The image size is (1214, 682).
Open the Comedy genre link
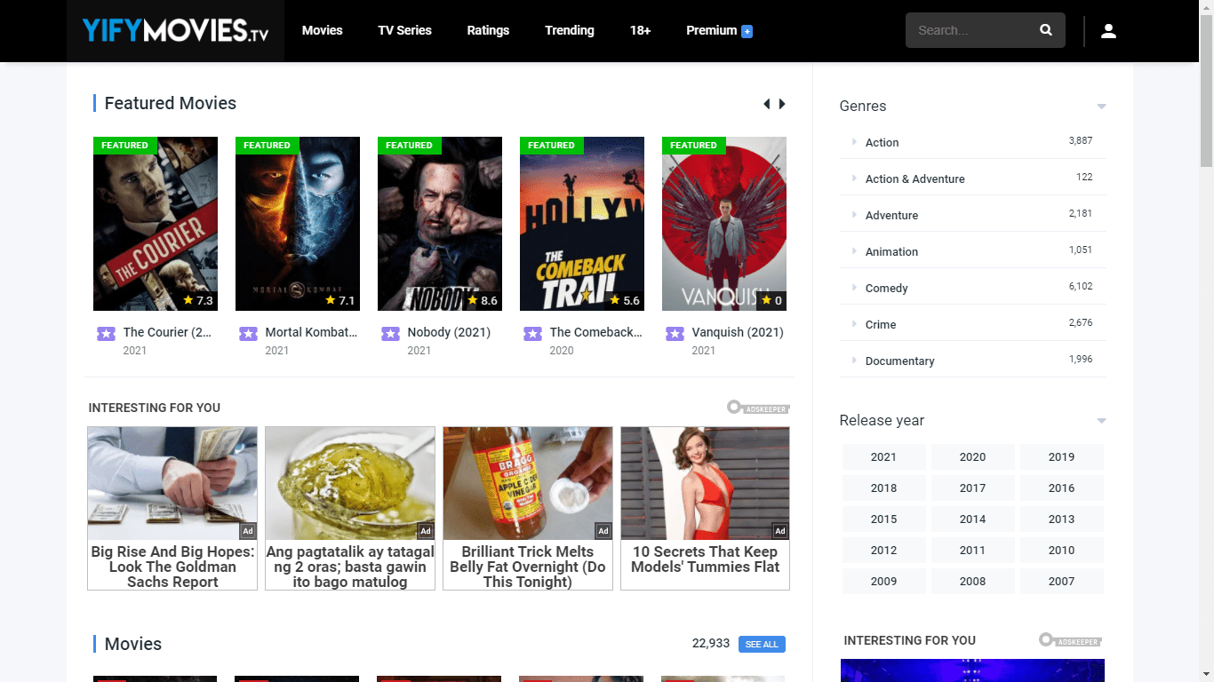(886, 289)
